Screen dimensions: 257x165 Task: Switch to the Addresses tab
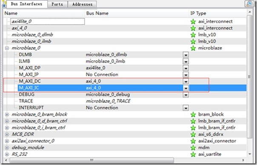click(82, 4)
